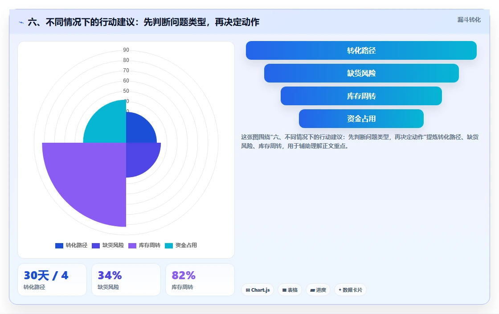Click the description paragraph starting 这张图围绕

[360, 141]
